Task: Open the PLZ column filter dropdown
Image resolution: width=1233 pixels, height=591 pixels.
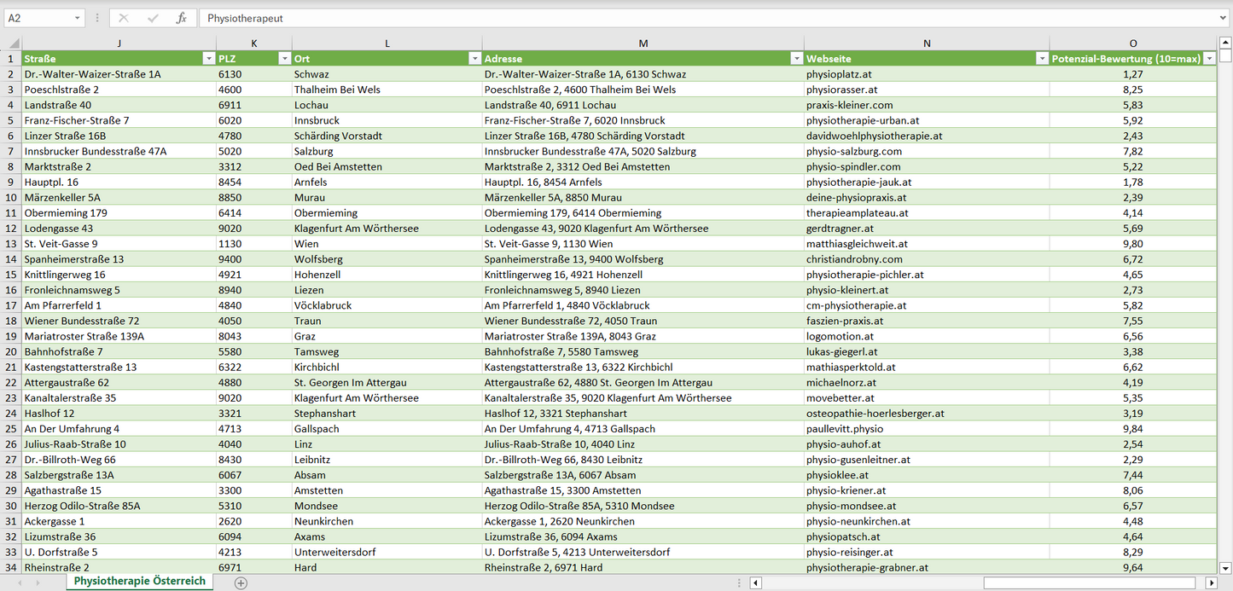Action: click(284, 59)
